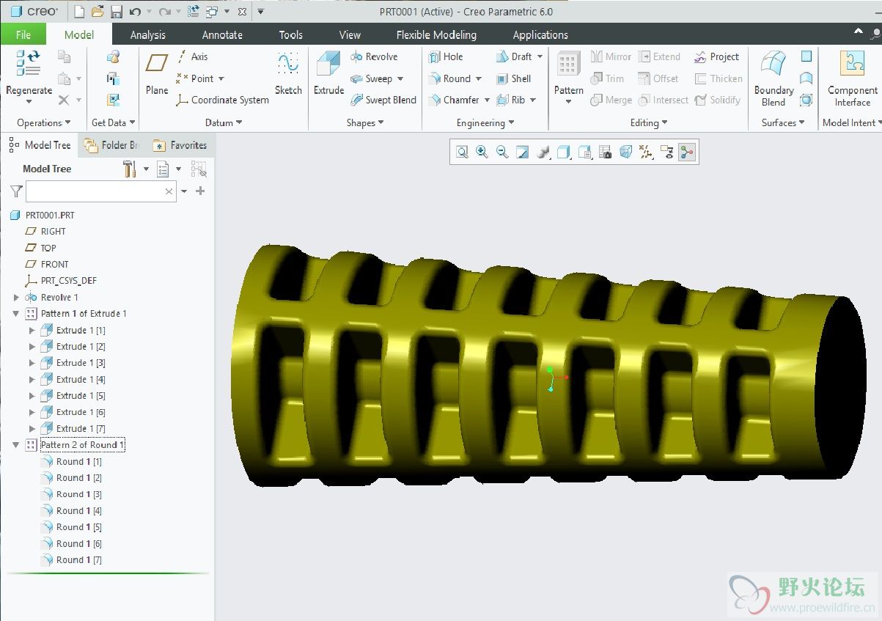882x621 pixels.
Task: Switch to the Analysis tab
Action: tap(147, 34)
